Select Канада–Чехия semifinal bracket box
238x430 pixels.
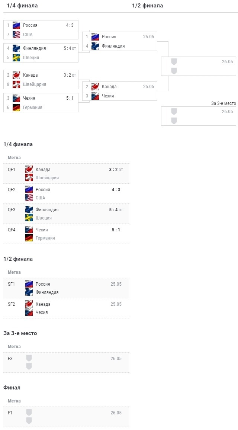[x=119, y=91]
